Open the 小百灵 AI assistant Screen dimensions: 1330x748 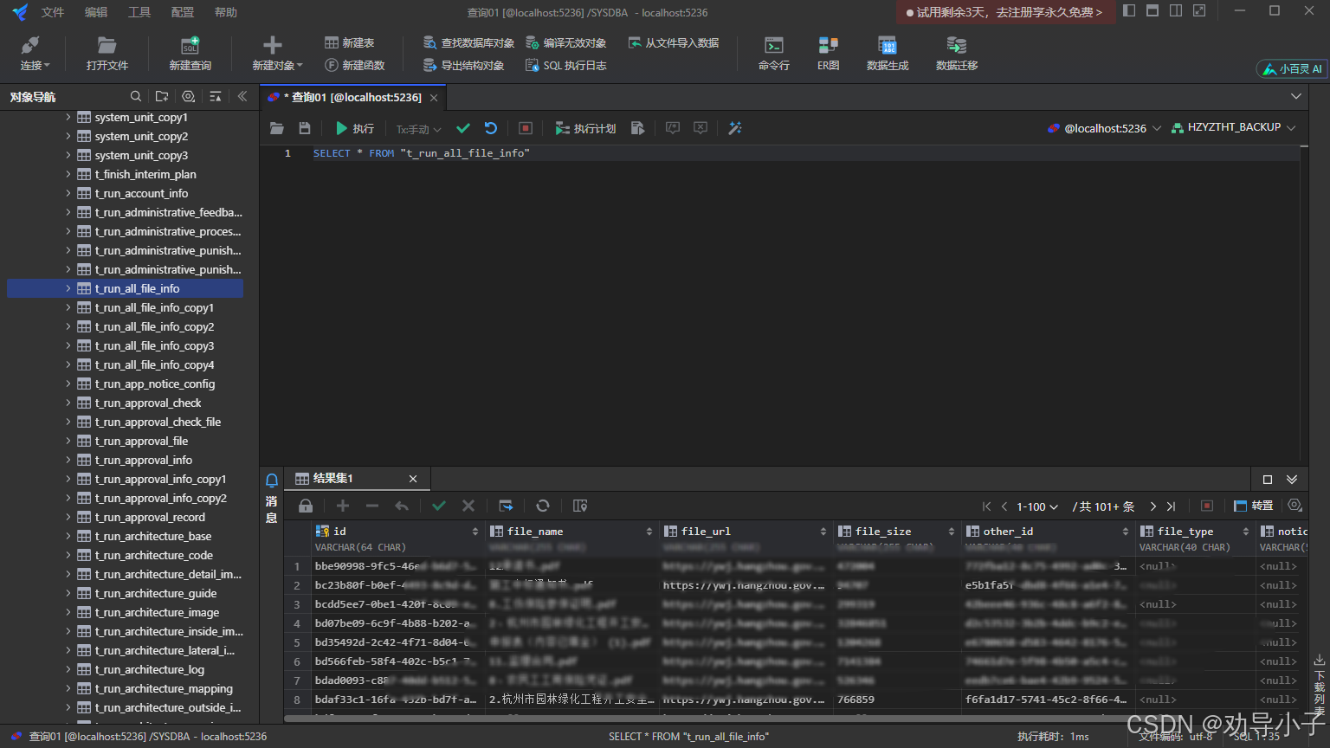(1293, 68)
